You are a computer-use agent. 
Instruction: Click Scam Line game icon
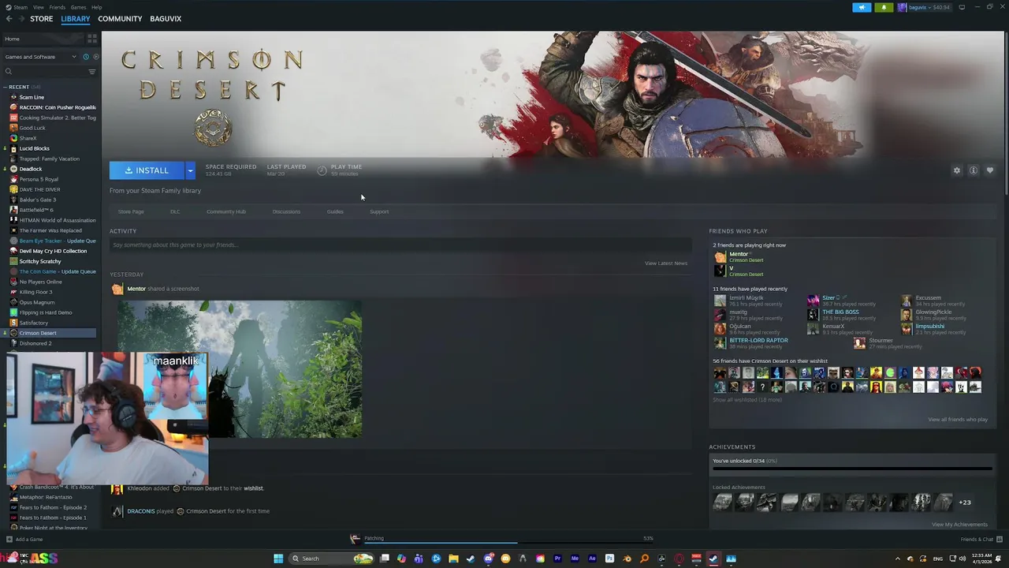(x=13, y=97)
